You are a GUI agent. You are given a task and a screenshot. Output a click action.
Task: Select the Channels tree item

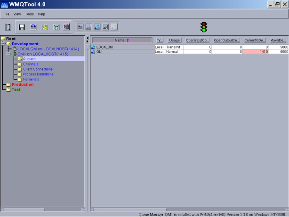31,64
